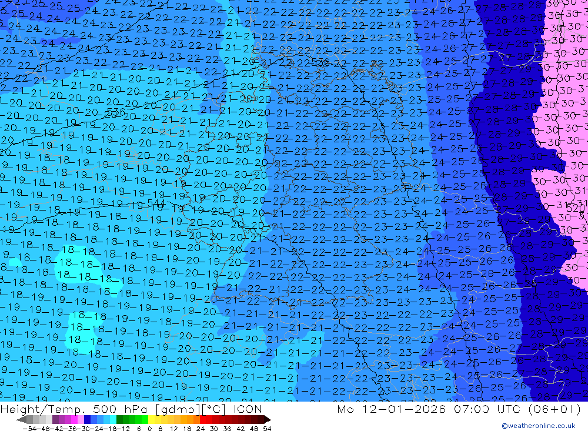Pick the cyan swatch in the legend
The width and height of the screenshot is (588, 431).
(113, 419)
